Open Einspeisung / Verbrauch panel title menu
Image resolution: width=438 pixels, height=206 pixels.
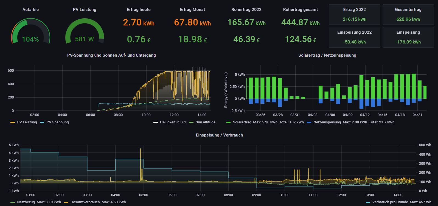point(219,135)
